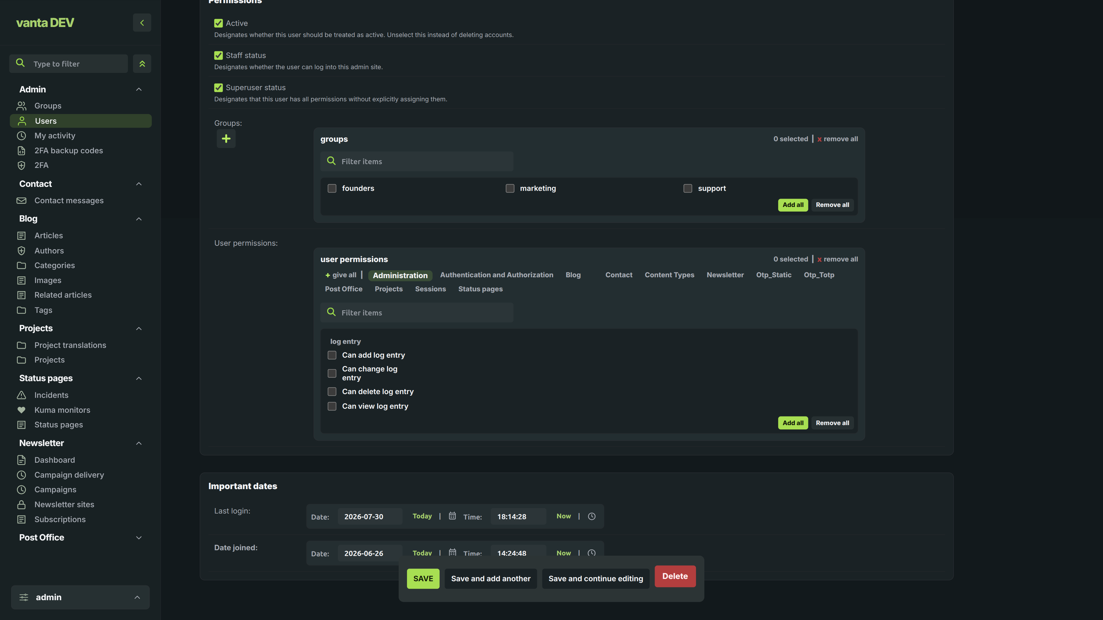Click groups Filter items search field

pyautogui.click(x=416, y=161)
